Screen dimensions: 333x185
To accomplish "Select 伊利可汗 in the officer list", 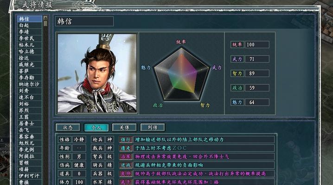I will click(30, 176).
